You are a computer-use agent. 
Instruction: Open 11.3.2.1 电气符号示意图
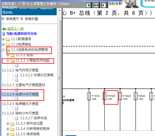(20, 70)
